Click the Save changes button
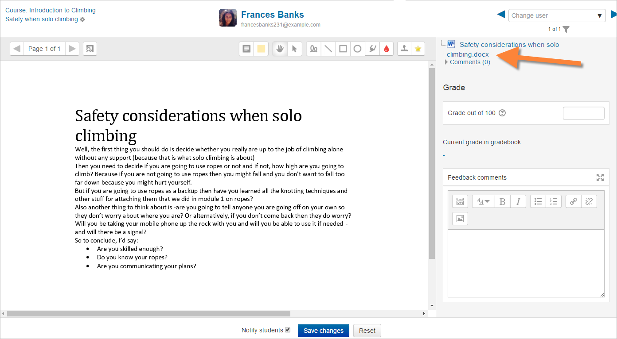 tap(324, 331)
